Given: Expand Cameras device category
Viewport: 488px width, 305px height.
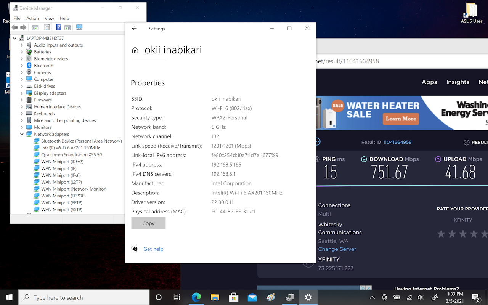Looking at the screenshot, I should 22,72.
